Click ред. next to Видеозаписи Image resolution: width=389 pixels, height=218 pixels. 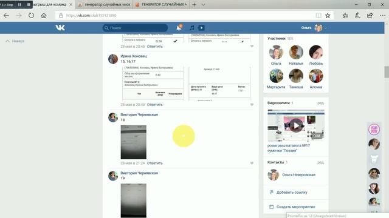tap(320, 103)
